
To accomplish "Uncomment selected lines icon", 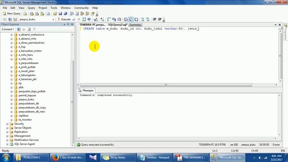I will pos(148,19).
